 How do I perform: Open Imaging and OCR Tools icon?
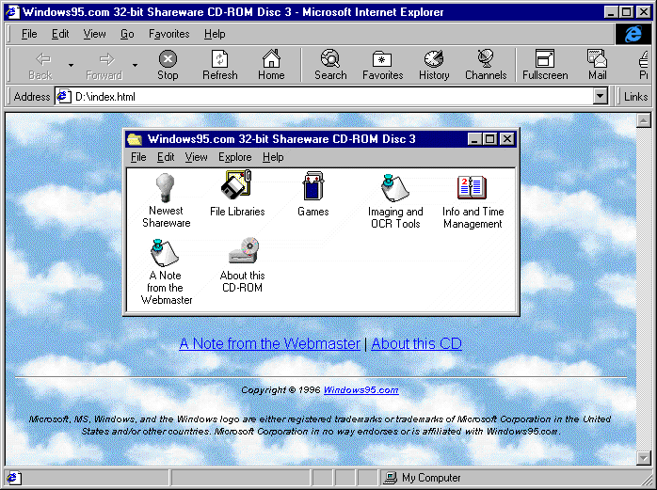click(395, 187)
